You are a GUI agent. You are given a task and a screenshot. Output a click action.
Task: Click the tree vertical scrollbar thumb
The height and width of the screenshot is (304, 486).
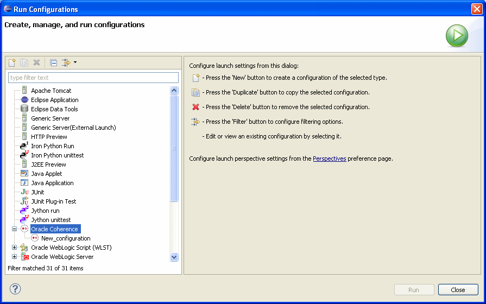click(174, 148)
